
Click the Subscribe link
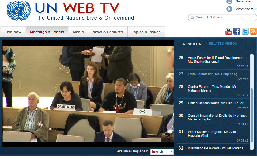tap(243, 2)
